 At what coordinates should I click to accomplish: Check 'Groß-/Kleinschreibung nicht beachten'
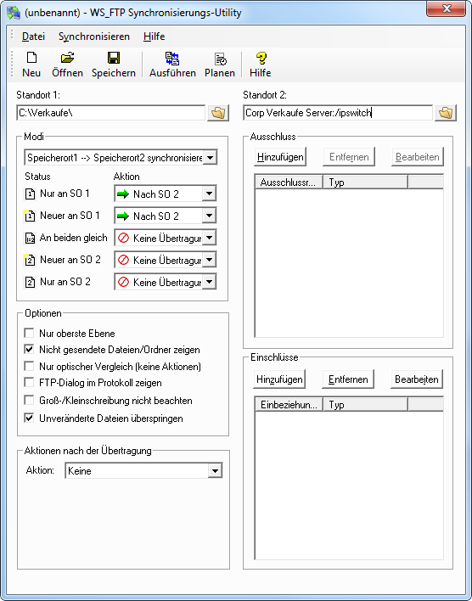click(29, 400)
